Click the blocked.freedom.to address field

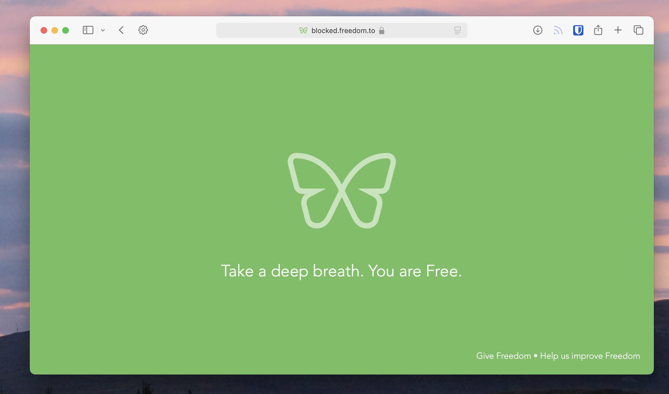coord(343,31)
